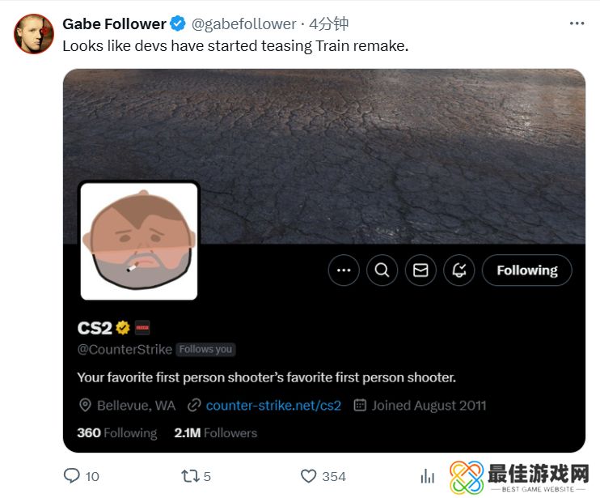Search CS2 profile with magnifier icon
600x498 pixels.
pos(382,270)
